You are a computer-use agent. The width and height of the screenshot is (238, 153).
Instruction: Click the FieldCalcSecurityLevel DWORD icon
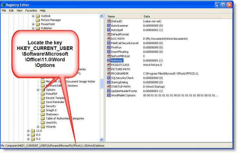point(108,43)
